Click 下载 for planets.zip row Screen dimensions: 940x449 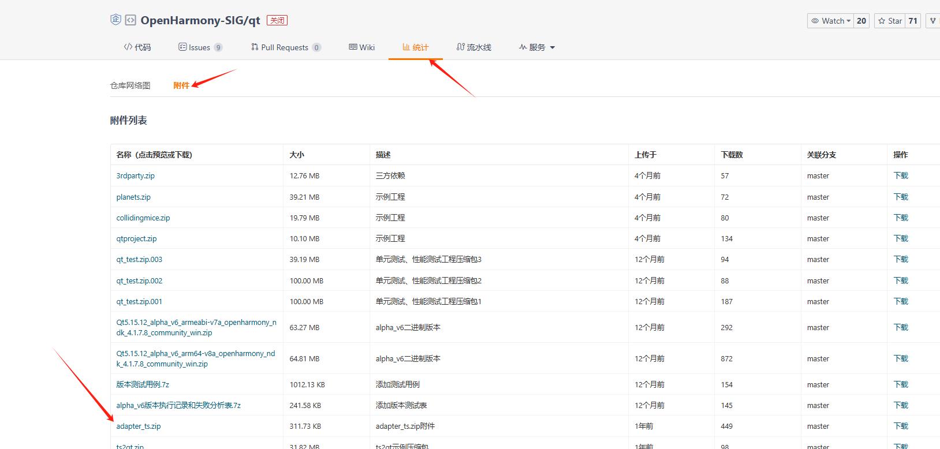(901, 197)
